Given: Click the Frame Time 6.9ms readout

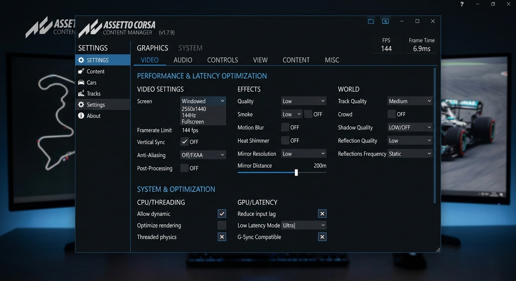Looking at the screenshot, I should tap(422, 45).
